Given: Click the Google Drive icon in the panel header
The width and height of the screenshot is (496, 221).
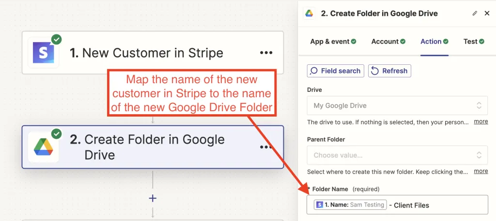Looking at the screenshot, I should [309, 14].
